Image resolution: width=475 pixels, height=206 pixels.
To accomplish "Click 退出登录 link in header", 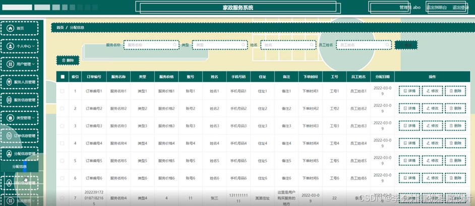I will 461,8.
